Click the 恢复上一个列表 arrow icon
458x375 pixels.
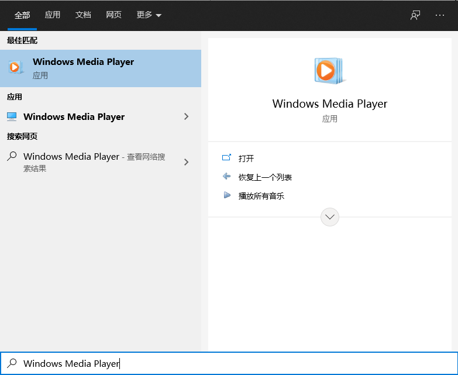pyautogui.click(x=226, y=177)
